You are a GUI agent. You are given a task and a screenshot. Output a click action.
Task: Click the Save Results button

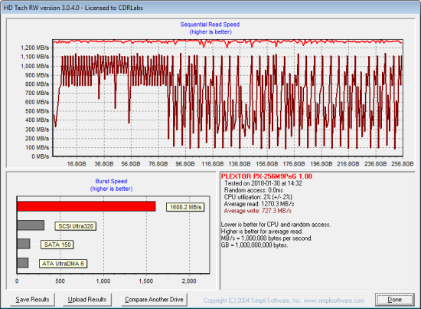[x=32, y=299]
